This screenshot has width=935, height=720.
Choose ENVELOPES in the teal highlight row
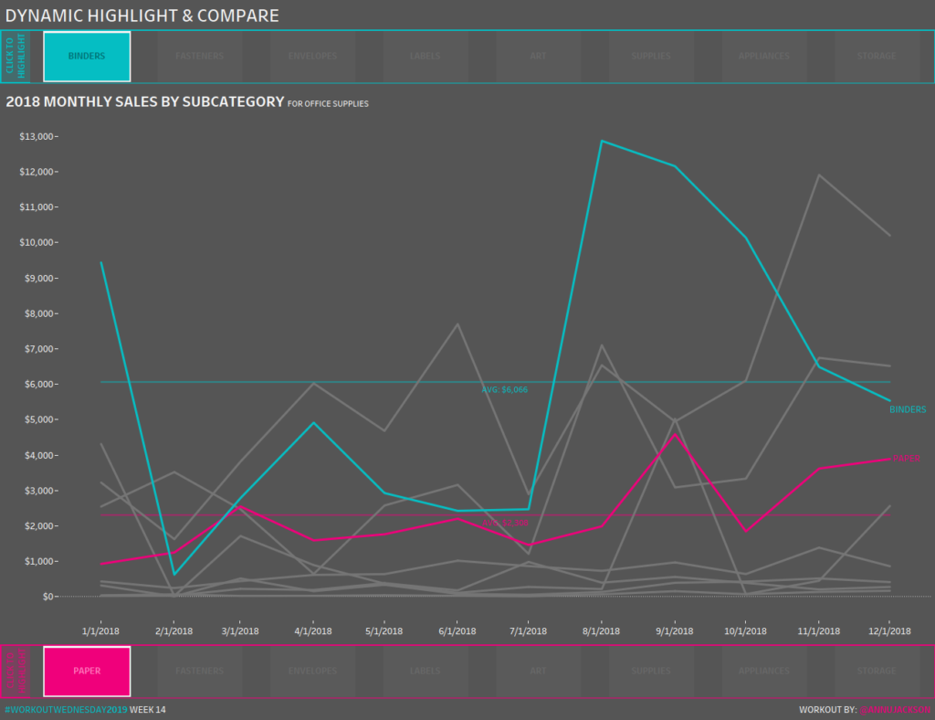click(312, 57)
